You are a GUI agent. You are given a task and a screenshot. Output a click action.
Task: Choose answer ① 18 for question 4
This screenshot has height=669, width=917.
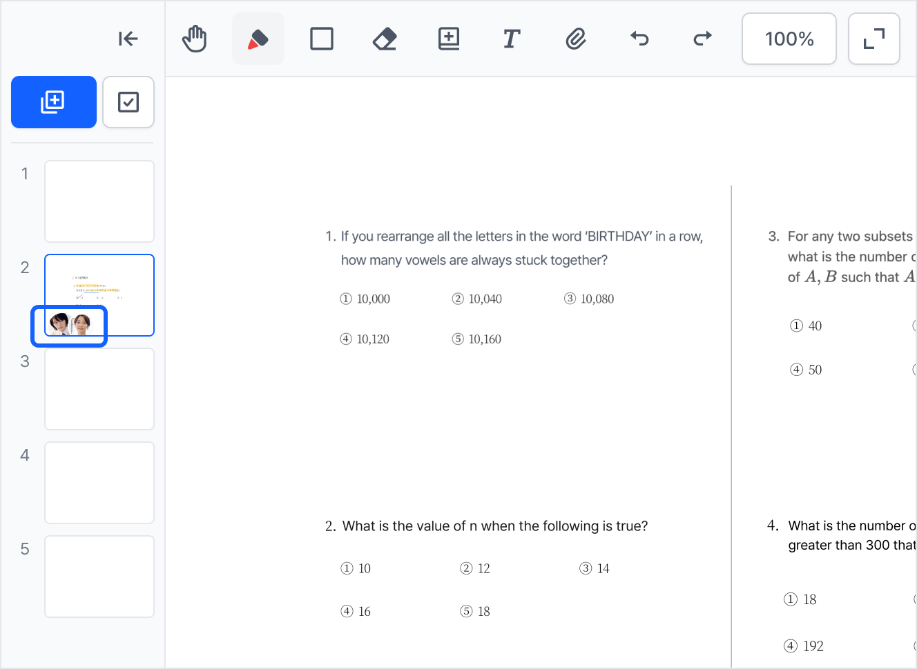800,599
